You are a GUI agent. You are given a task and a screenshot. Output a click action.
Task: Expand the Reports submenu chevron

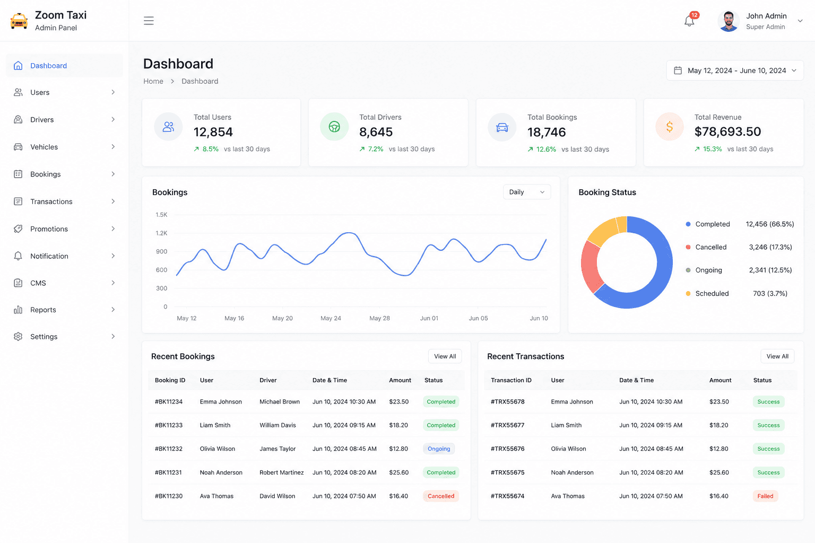coord(113,310)
